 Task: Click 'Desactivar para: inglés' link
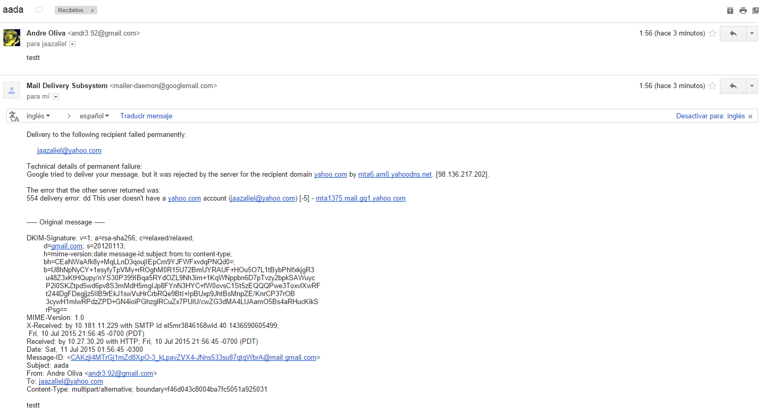[x=710, y=116]
